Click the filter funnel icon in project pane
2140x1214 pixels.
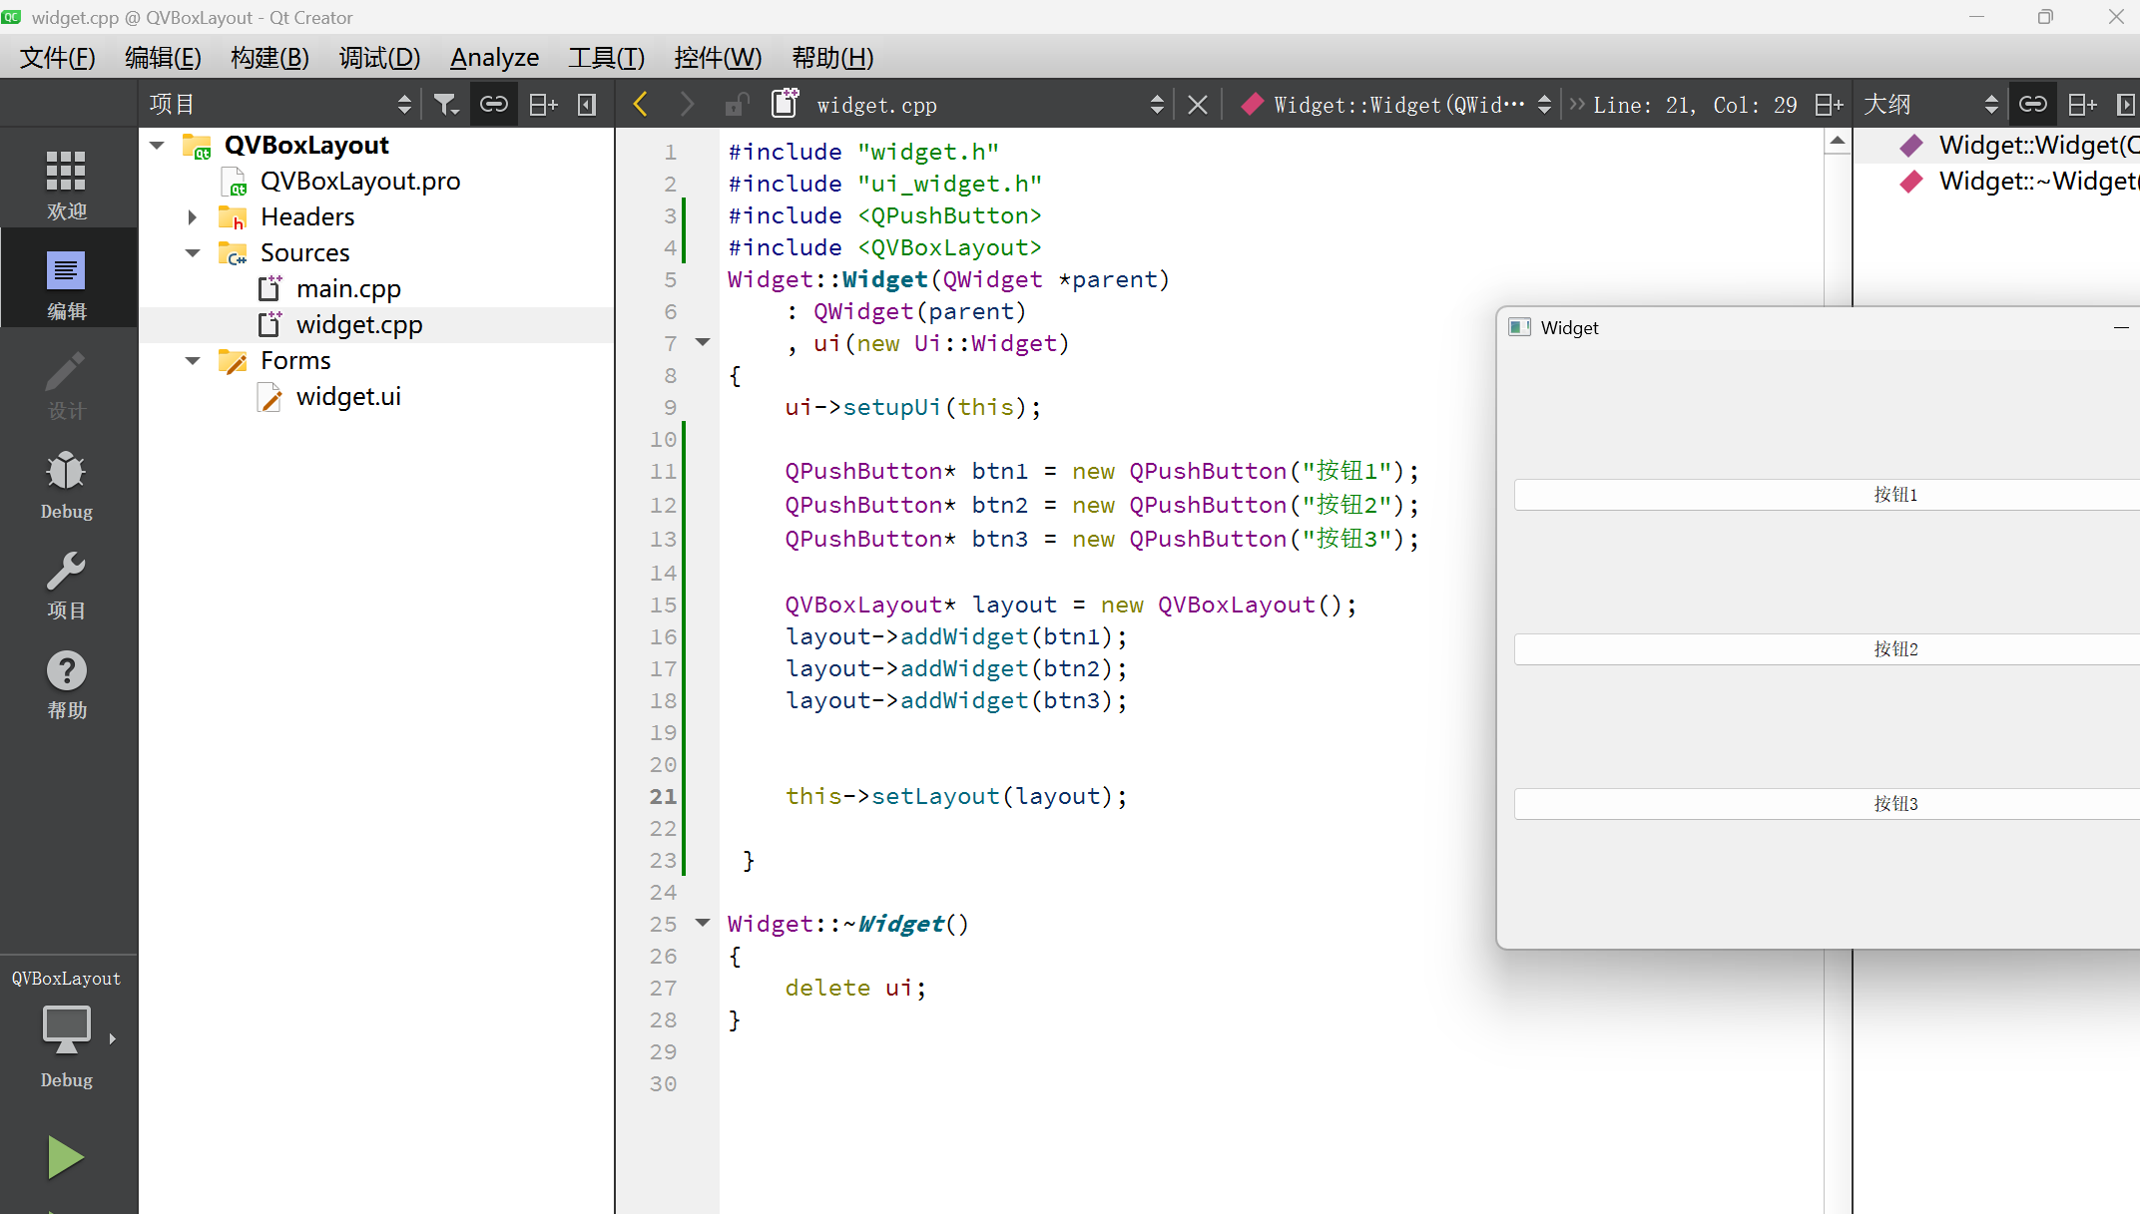445,105
